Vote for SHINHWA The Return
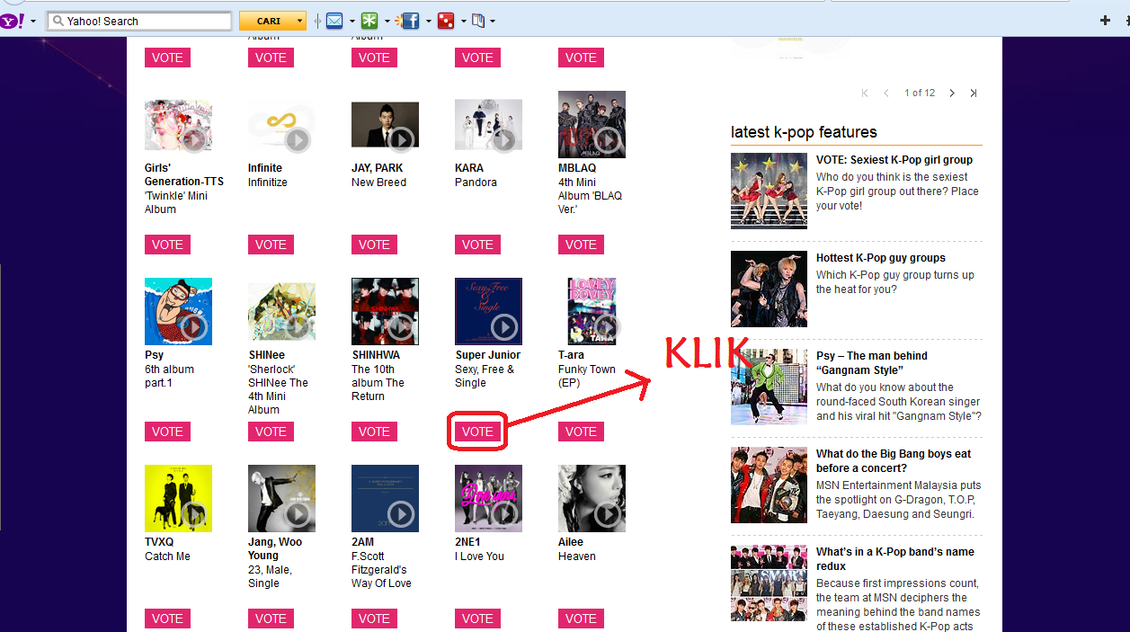 (x=374, y=432)
